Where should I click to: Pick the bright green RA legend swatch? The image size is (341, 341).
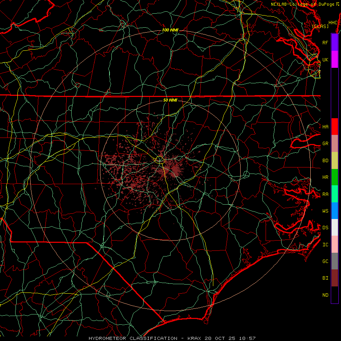pyautogui.click(x=335, y=194)
